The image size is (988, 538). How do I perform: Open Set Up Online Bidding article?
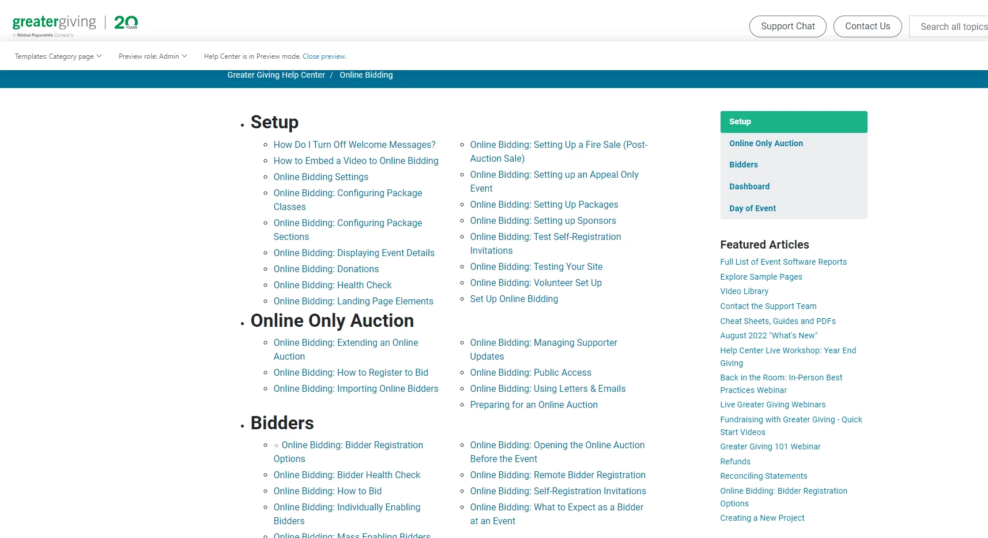514,299
